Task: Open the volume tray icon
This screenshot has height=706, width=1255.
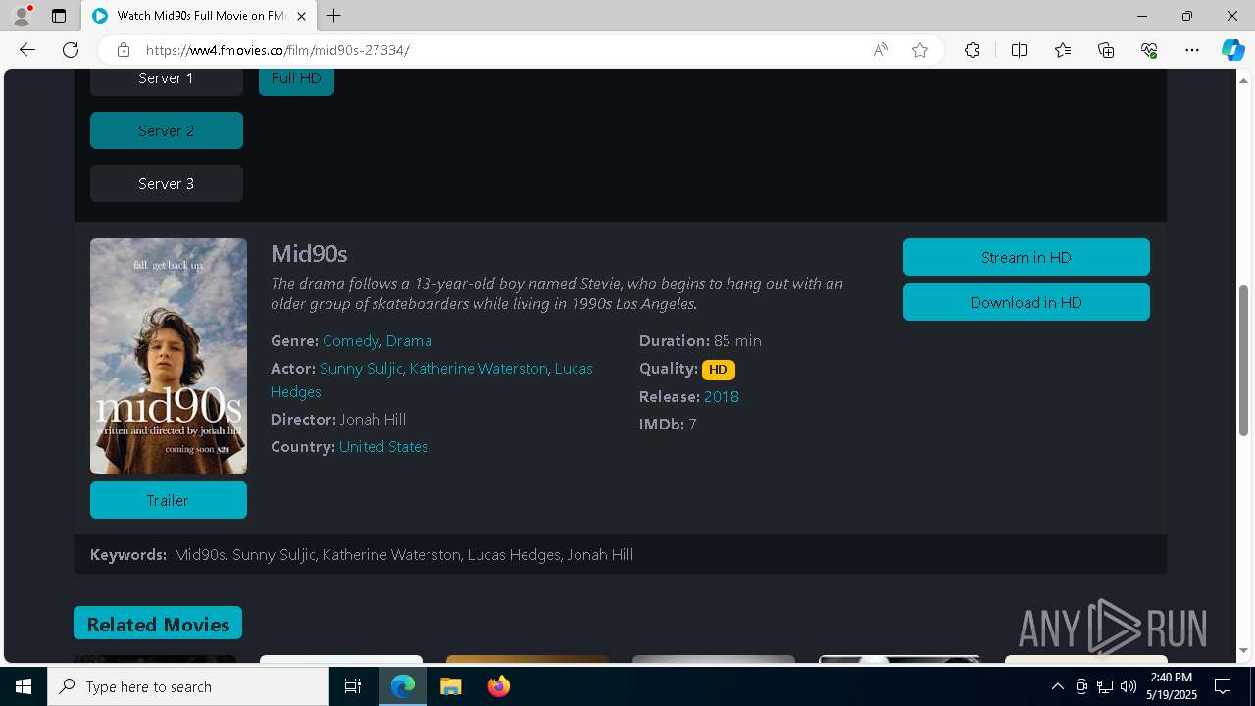Action: pyautogui.click(x=1129, y=686)
